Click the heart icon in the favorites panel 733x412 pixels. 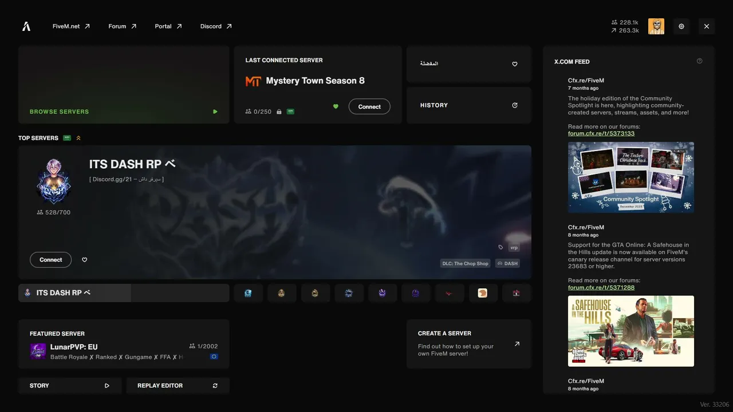515,64
